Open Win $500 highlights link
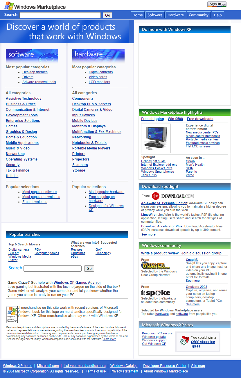The image size is (241, 378). pyautogui.click(x=175, y=119)
